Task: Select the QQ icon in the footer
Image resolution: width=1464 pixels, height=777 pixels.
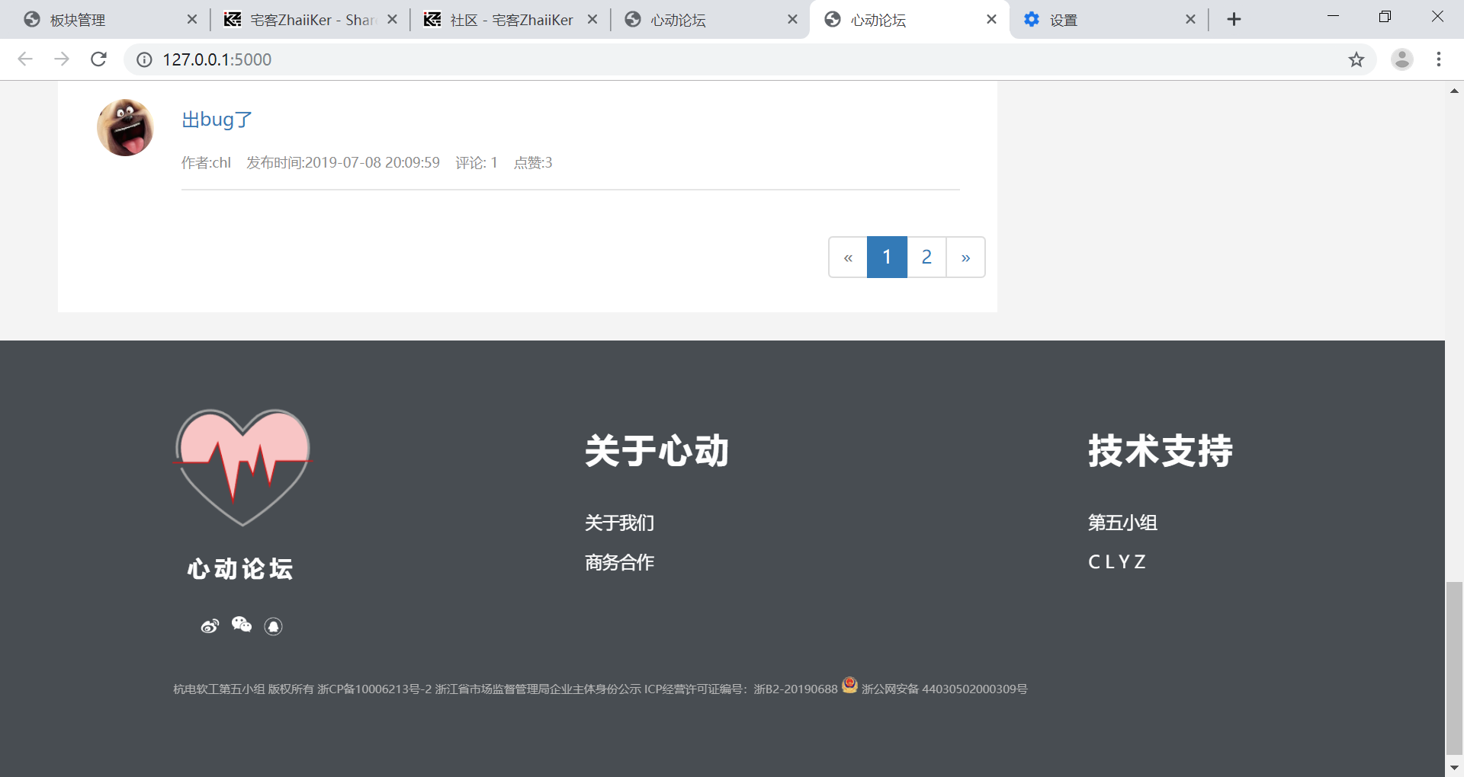Action: point(273,625)
